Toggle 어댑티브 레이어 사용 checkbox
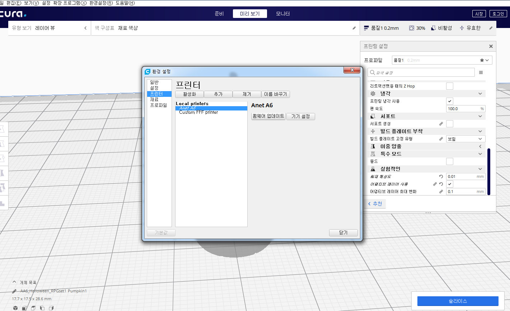This screenshot has width=510, height=311. coord(450,184)
